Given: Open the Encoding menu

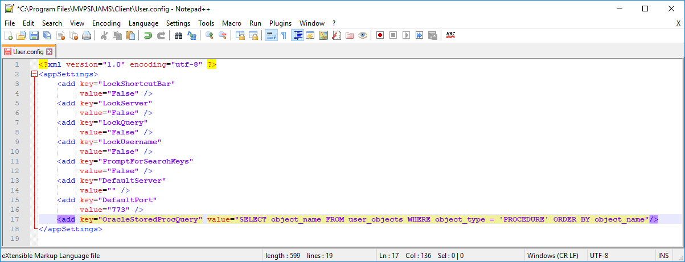Looking at the screenshot, I should point(106,23).
